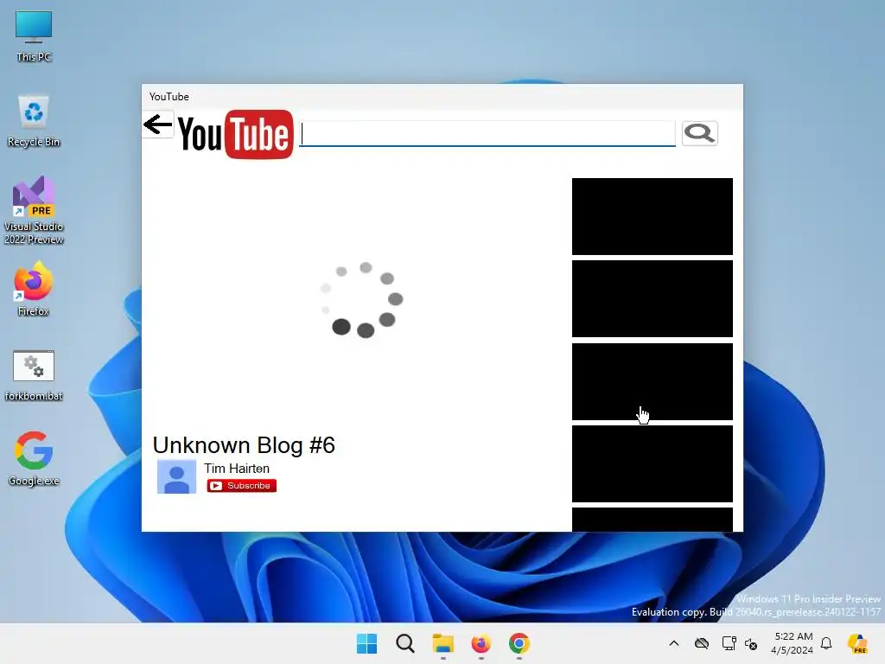Click the YouTube window title text

tap(169, 97)
